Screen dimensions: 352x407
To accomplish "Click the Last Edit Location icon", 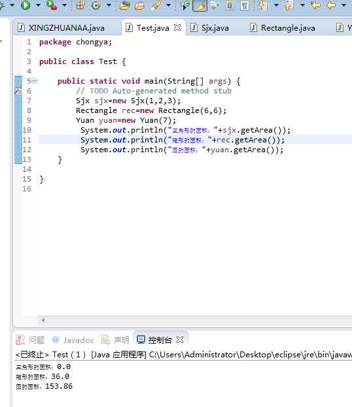I will pyautogui.click(x=315, y=5).
